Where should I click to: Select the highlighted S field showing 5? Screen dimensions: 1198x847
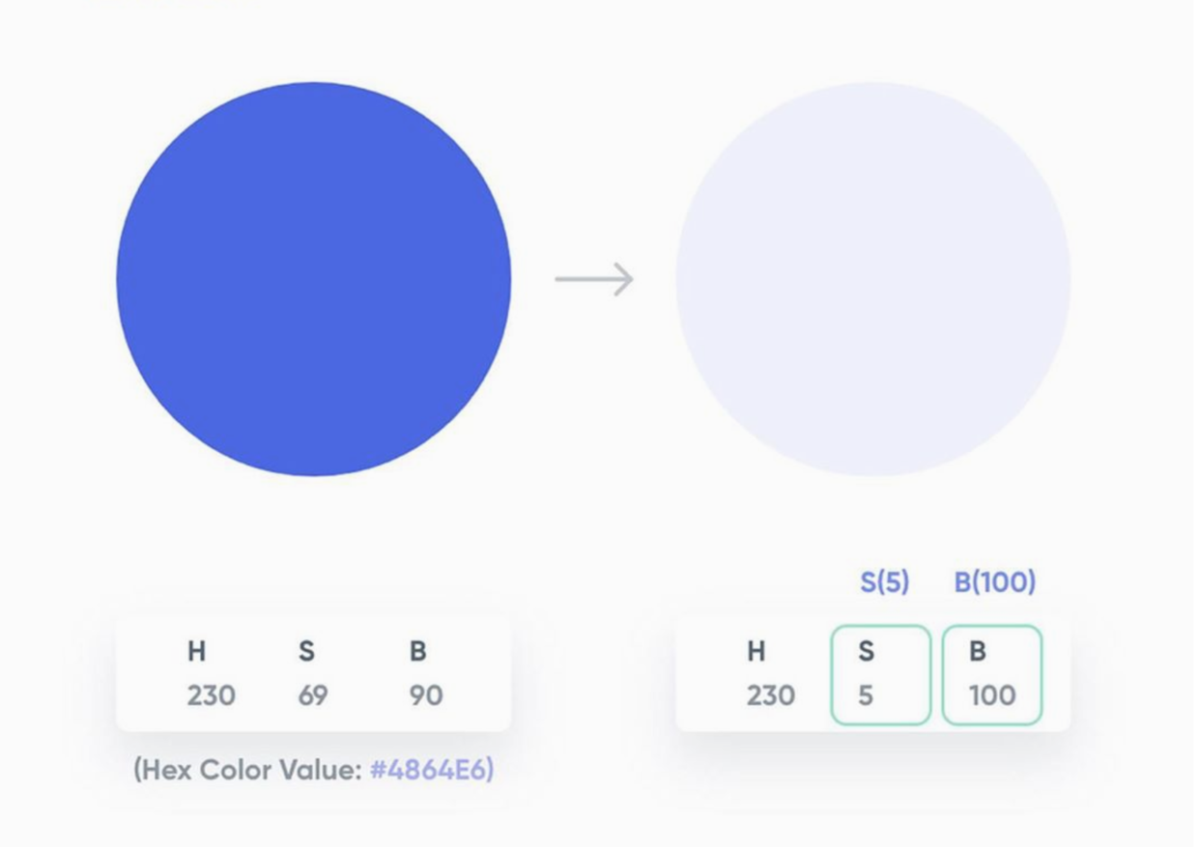[x=881, y=675]
